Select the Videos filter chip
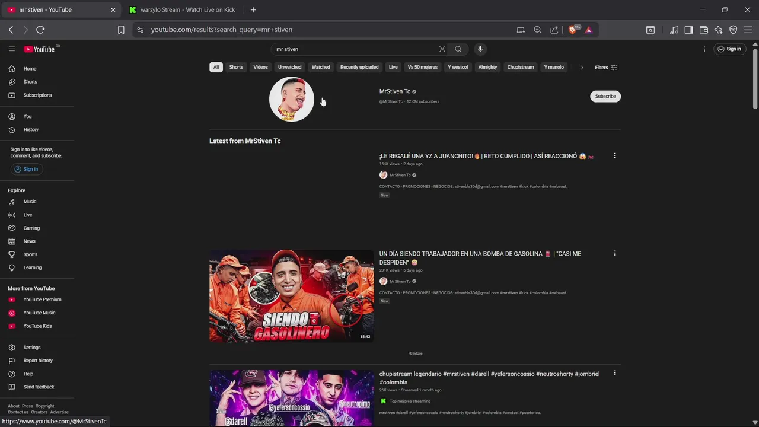This screenshot has width=759, height=427. tap(261, 67)
